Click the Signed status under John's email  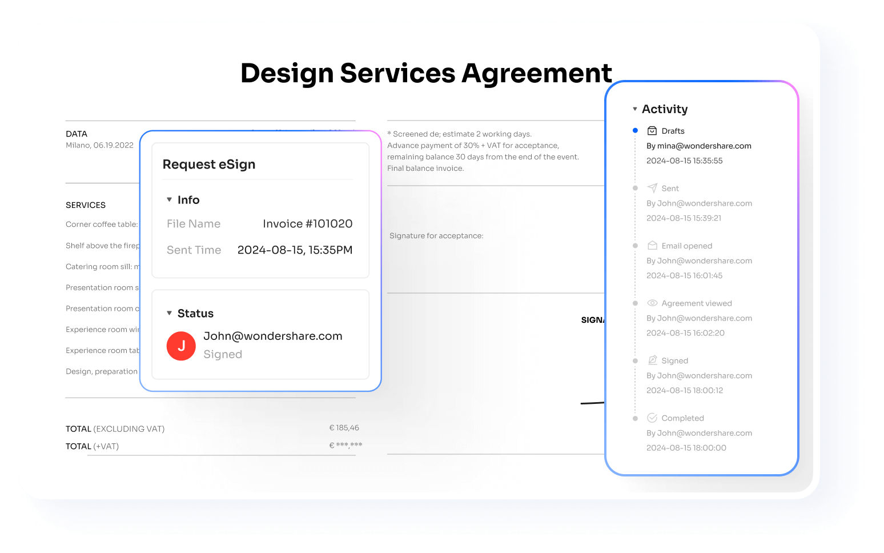click(x=223, y=355)
